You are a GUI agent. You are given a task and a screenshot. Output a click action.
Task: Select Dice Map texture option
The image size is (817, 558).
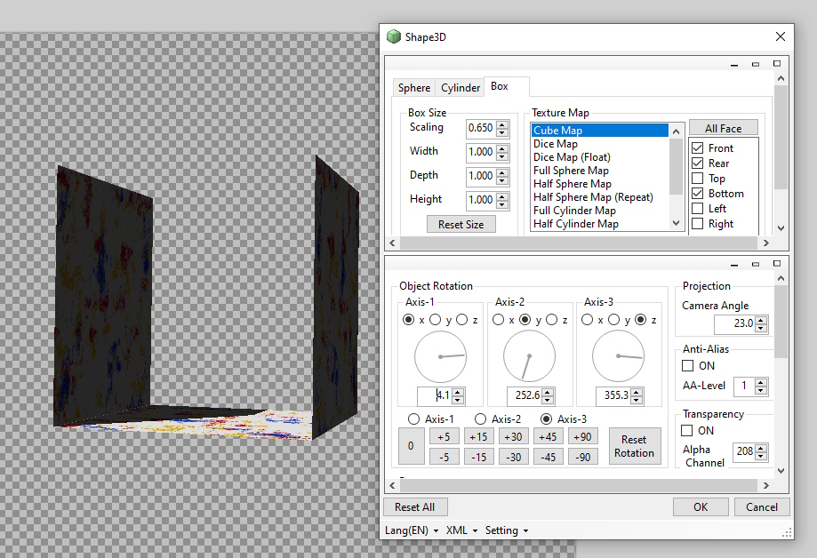pyautogui.click(x=556, y=144)
